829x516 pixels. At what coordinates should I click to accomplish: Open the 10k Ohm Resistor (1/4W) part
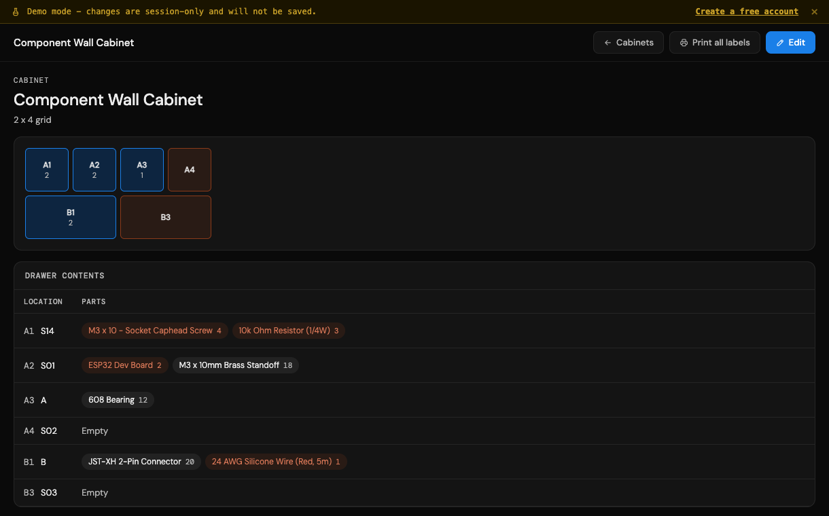point(289,331)
